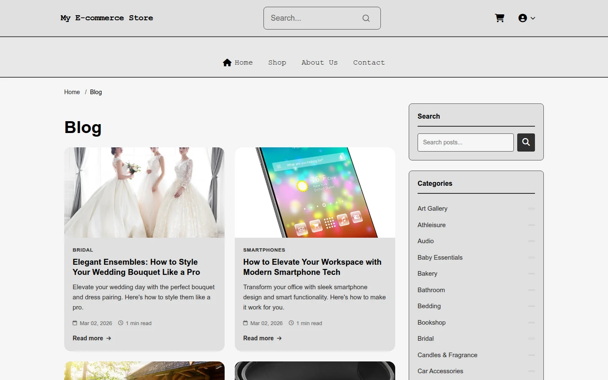Click the Home menu item
This screenshot has height=380, width=608.
point(238,62)
